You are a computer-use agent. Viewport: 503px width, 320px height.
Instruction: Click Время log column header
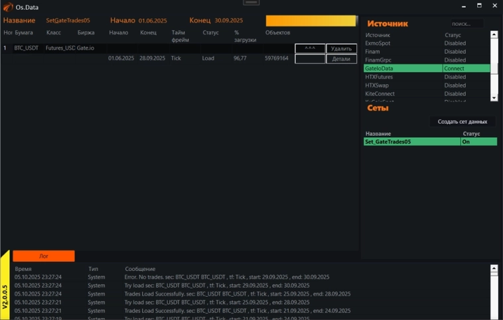pyautogui.click(x=23, y=269)
